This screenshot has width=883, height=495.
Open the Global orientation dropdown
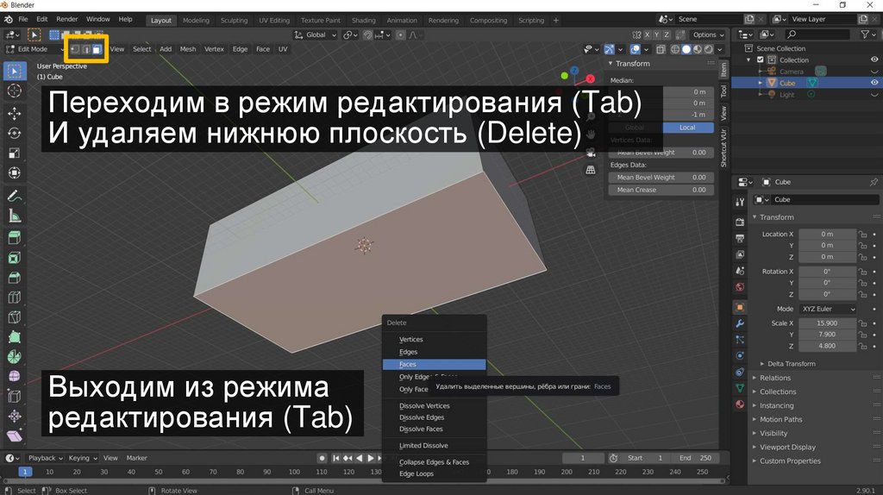[316, 34]
